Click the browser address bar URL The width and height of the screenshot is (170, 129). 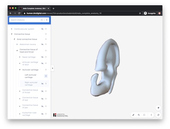pos(64,13)
